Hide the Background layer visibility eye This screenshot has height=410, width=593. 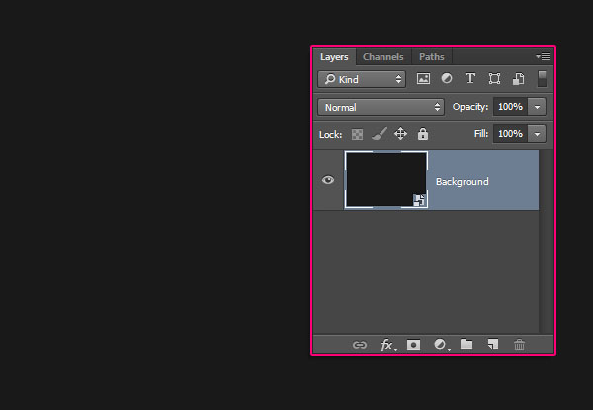(x=328, y=180)
